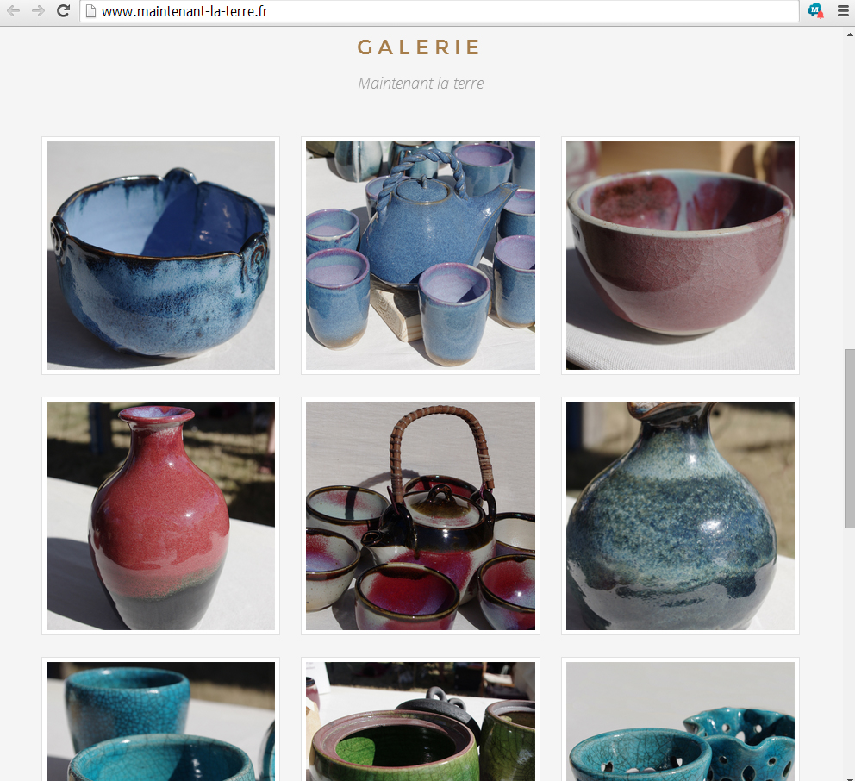Open the pierced turquoise bowls photo
The image size is (855, 781).
[x=681, y=720]
